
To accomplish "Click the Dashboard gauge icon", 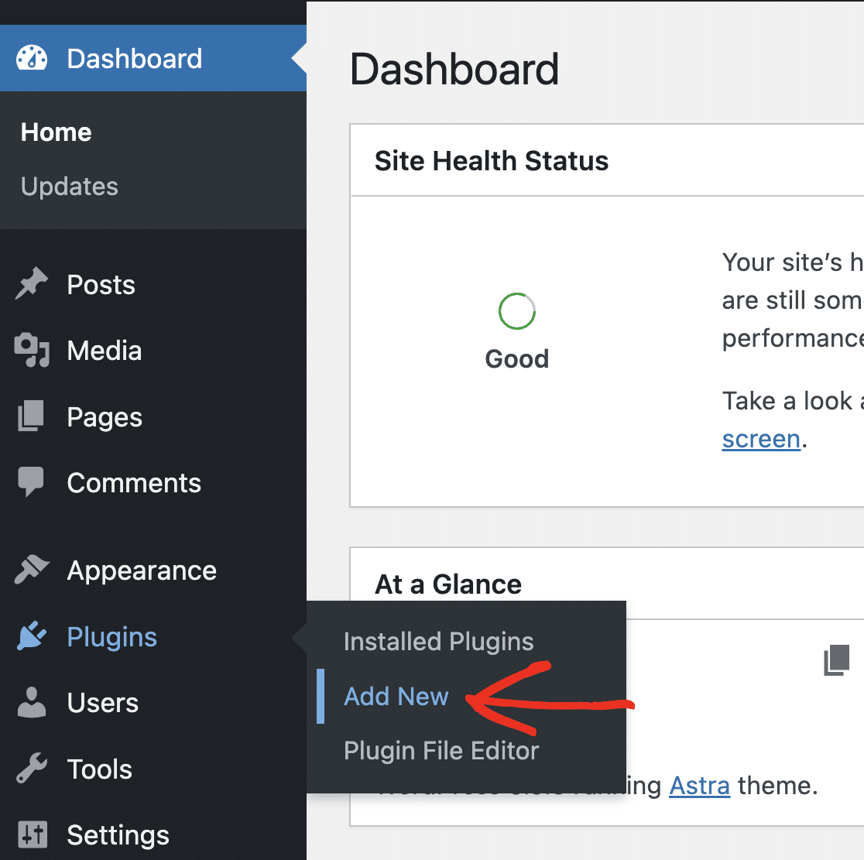I will 32,58.
